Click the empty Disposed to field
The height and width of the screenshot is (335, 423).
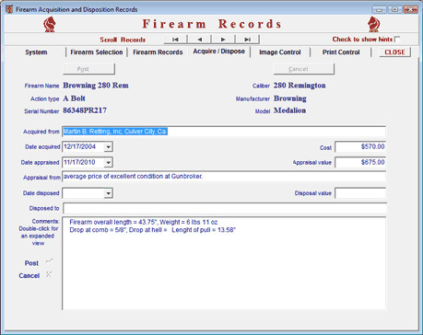point(225,208)
